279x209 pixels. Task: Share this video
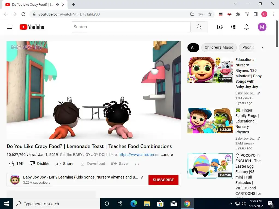64,164
